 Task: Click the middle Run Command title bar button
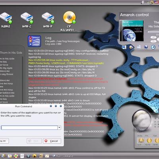(x=56, y=106)
